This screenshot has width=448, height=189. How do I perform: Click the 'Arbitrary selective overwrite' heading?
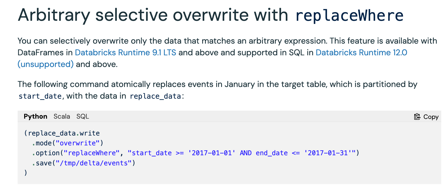click(153, 15)
